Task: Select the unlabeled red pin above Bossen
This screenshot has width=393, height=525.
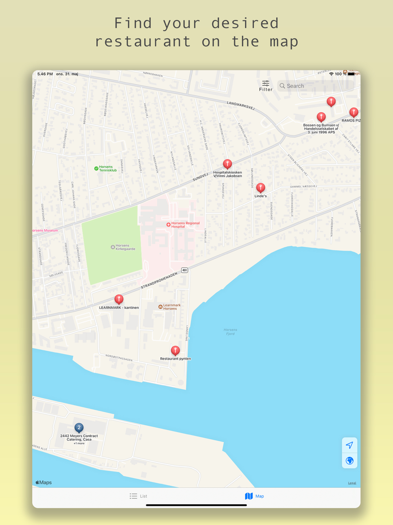Action: pos(331,102)
